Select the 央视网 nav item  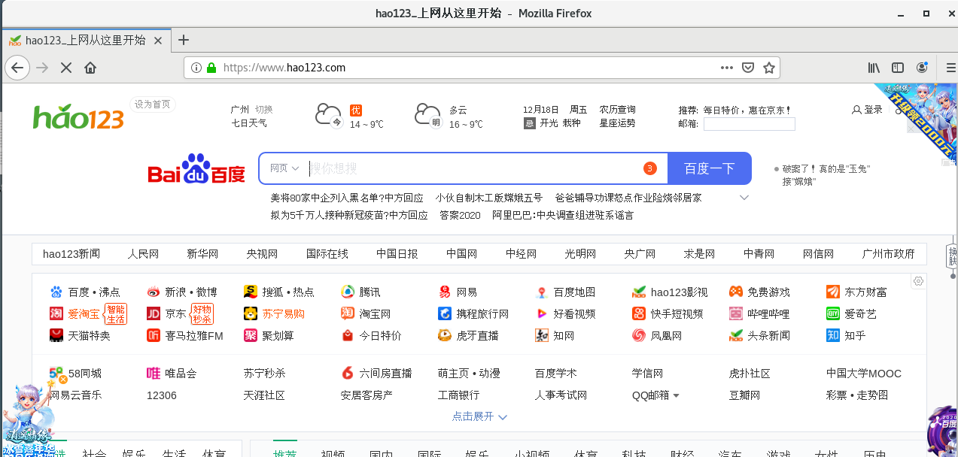pyautogui.click(x=262, y=254)
